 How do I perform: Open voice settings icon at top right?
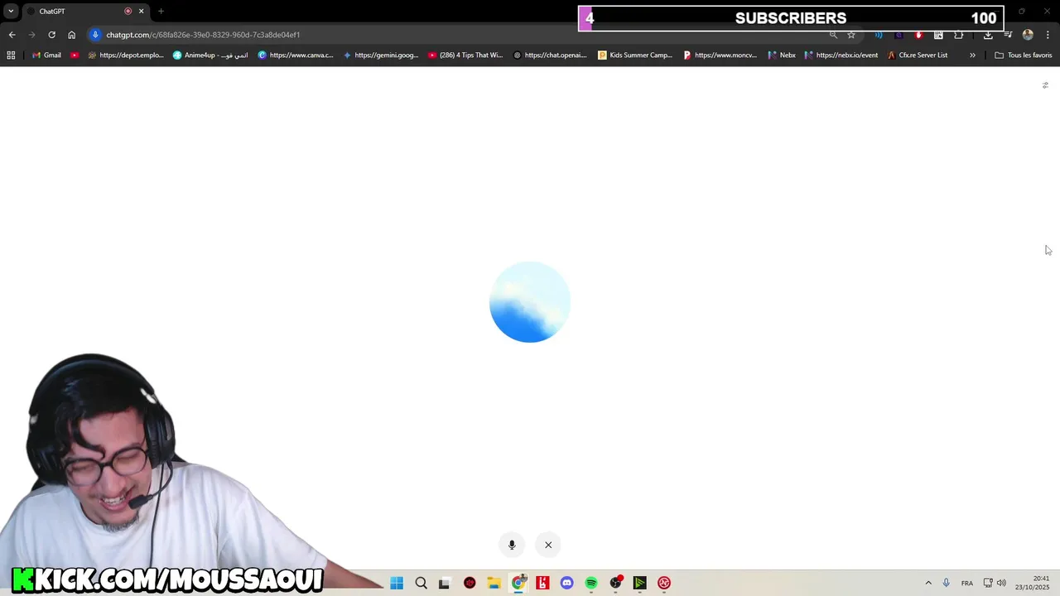click(1045, 85)
